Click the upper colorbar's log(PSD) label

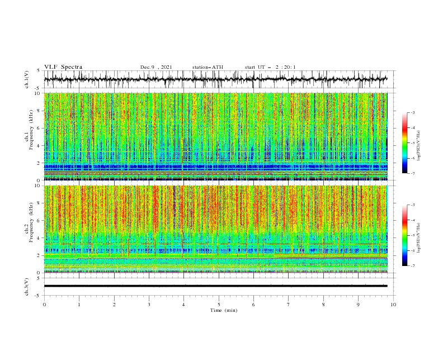point(418,145)
